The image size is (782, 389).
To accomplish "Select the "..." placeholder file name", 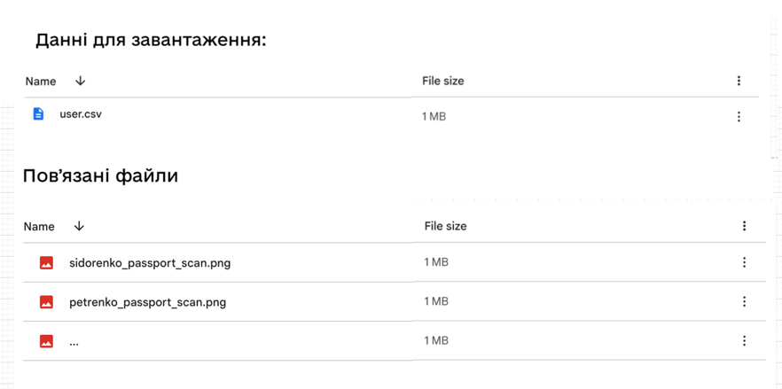I will [x=74, y=343].
